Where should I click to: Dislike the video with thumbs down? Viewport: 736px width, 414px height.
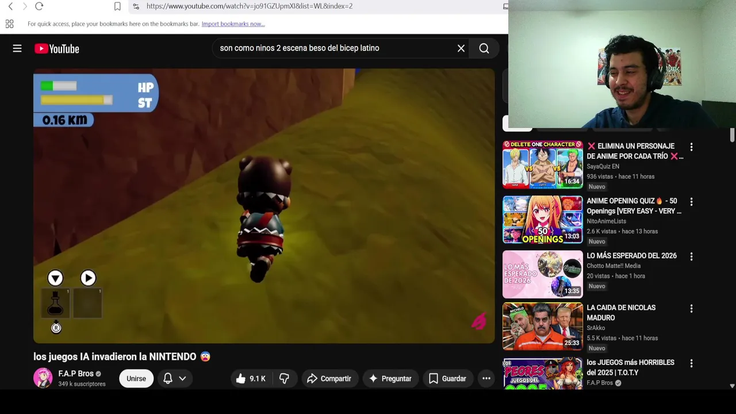[x=284, y=378]
